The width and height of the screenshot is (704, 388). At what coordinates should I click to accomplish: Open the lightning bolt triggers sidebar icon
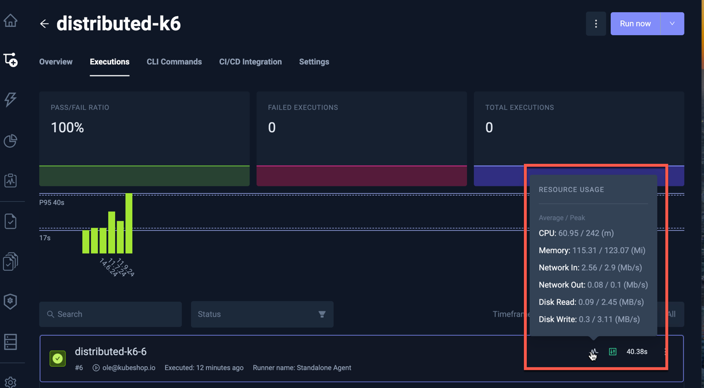click(x=10, y=99)
